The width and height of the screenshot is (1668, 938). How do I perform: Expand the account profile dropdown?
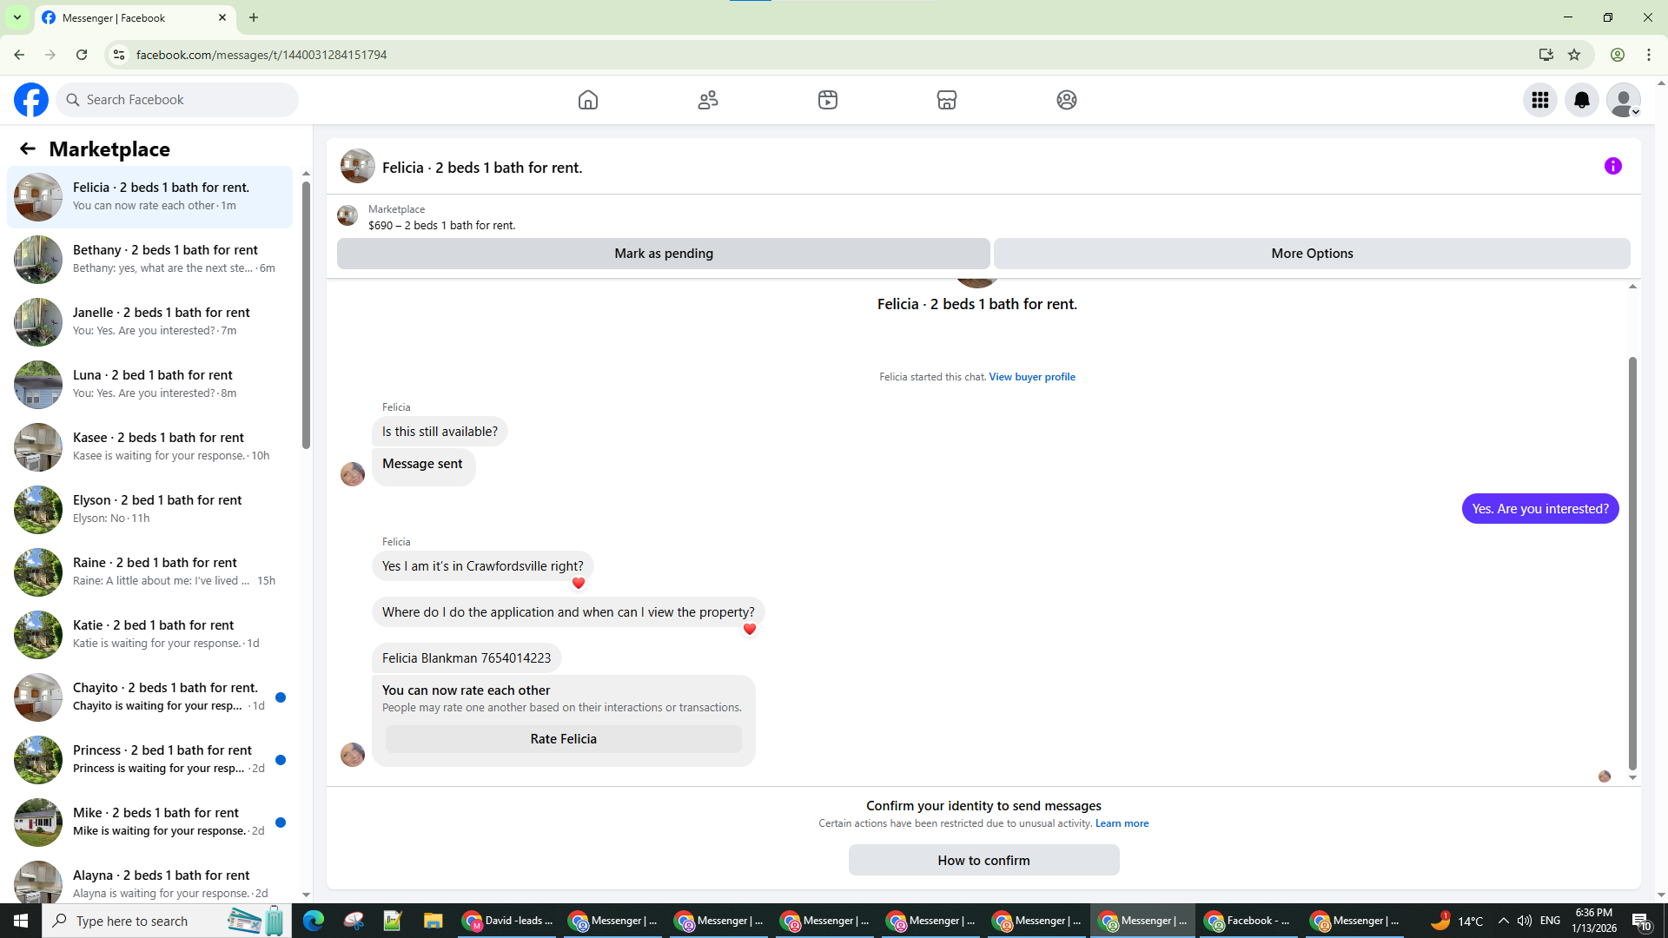(1624, 100)
